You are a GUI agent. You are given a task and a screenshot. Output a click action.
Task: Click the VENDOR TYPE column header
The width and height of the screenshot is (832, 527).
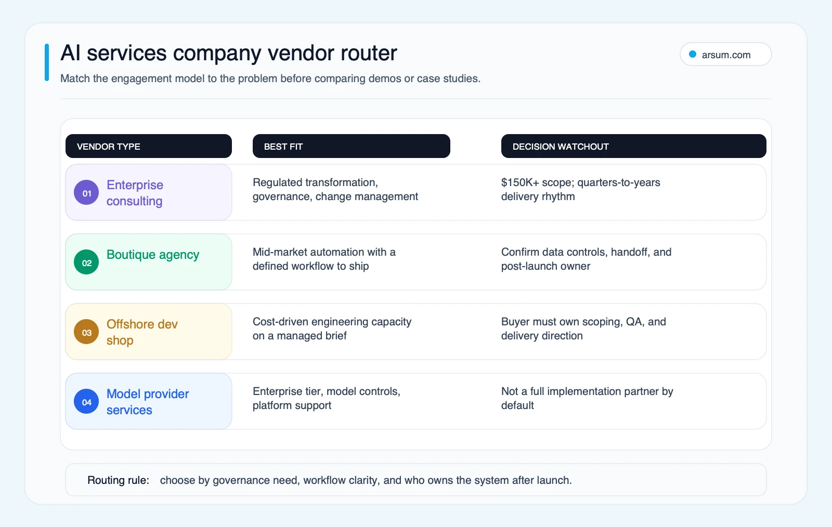coord(149,146)
